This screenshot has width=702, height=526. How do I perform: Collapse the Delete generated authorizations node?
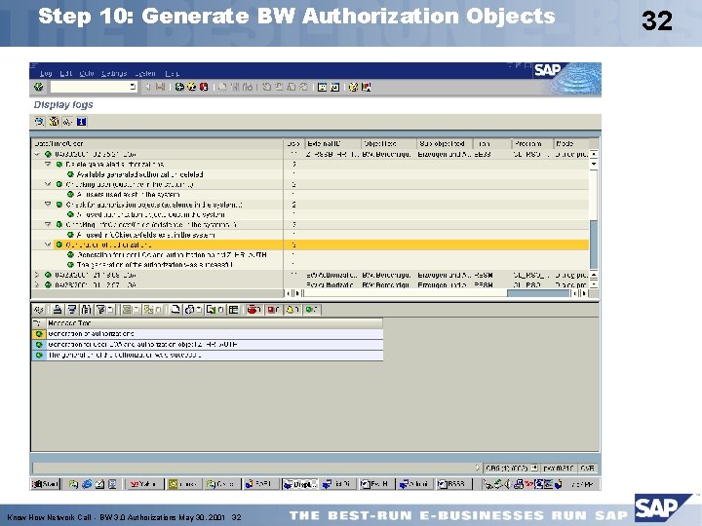click(48, 165)
